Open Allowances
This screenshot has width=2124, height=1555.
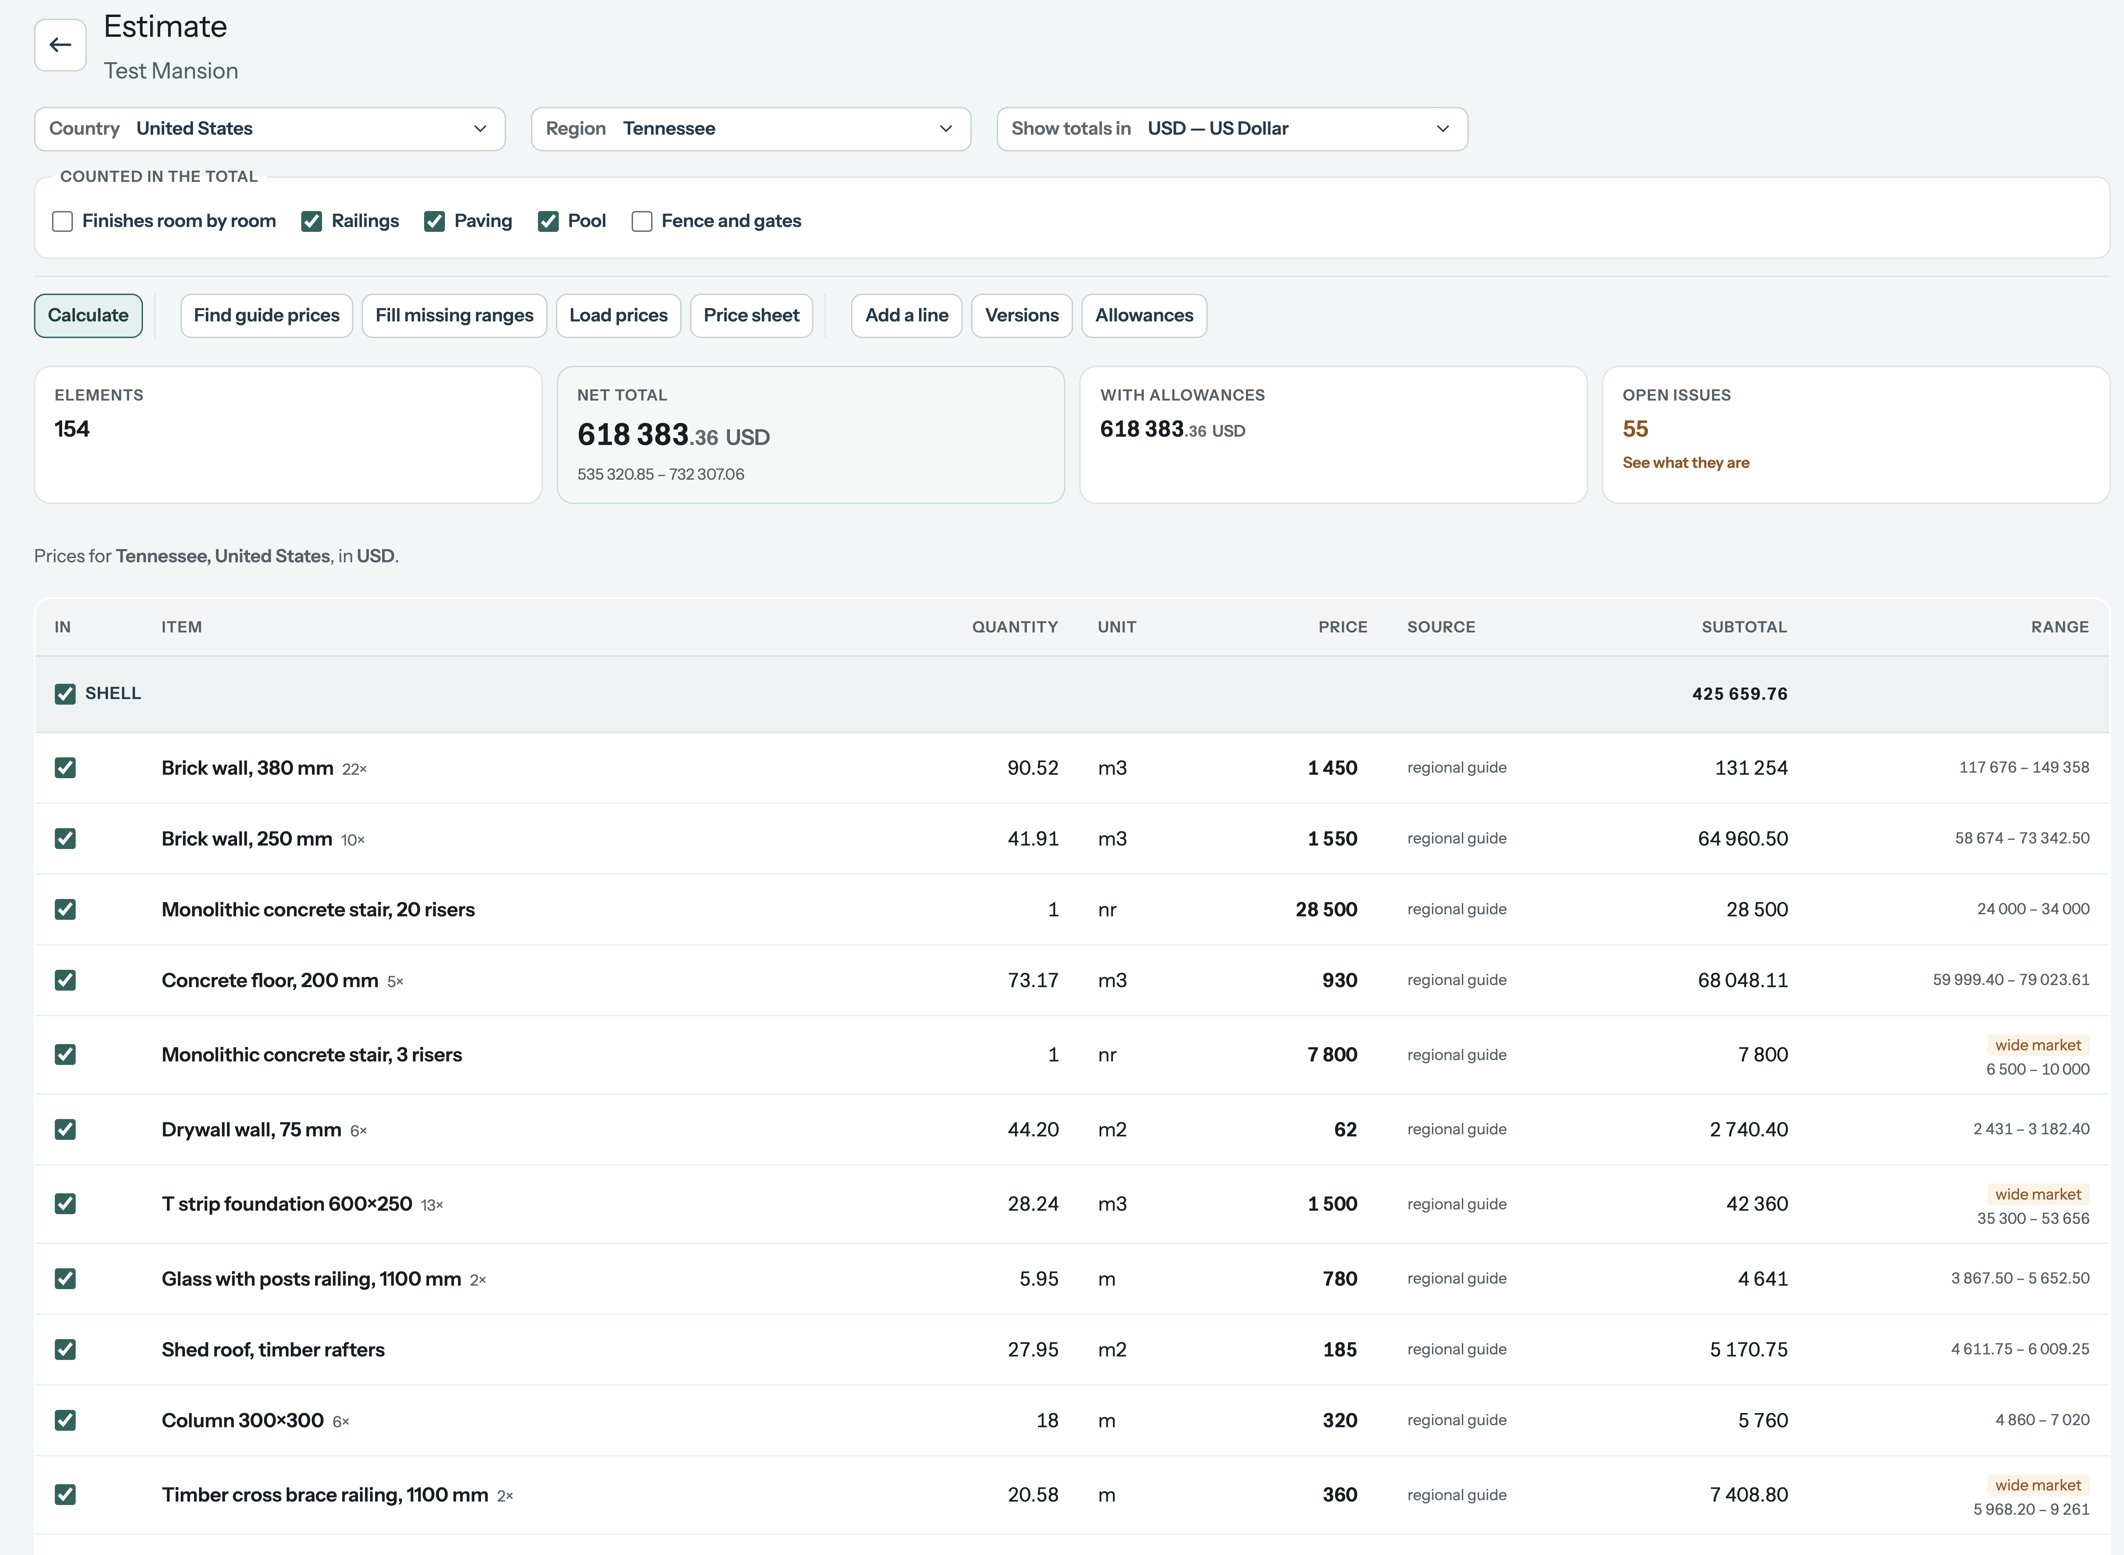point(1144,315)
